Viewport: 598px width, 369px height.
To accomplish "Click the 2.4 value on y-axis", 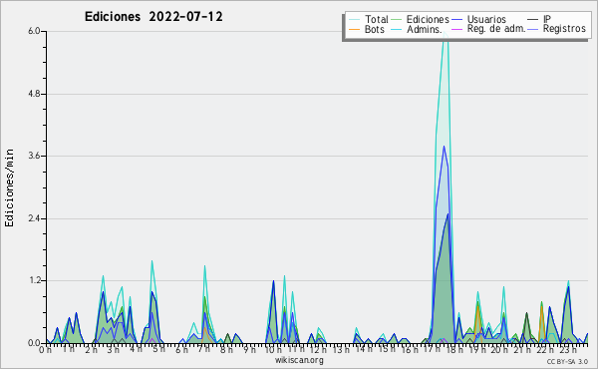I will [x=34, y=218].
